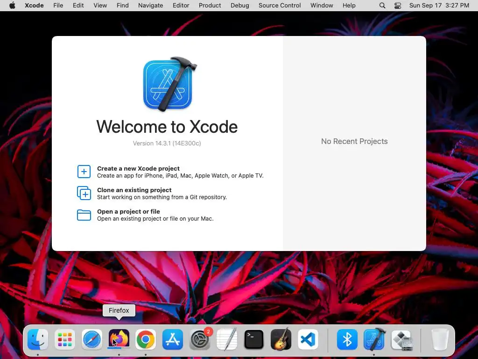Click 'Start working on something from a Git repository.'
The height and width of the screenshot is (359, 478).
pyautogui.click(x=162, y=197)
